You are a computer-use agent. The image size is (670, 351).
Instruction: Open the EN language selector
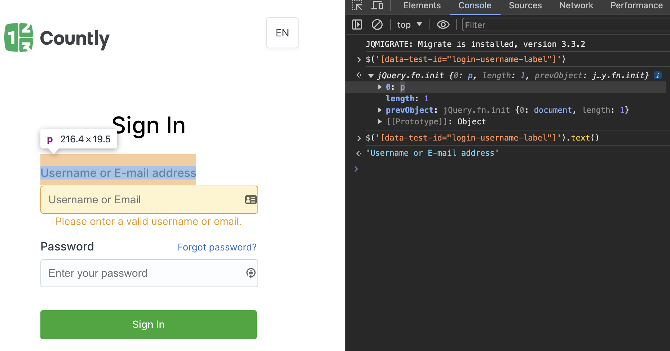282,33
